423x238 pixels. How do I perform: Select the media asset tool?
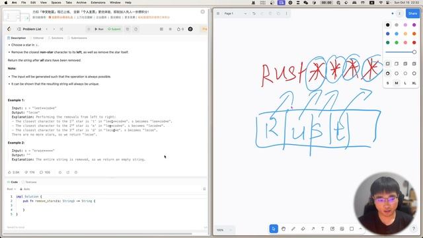(x=342, y=229)
